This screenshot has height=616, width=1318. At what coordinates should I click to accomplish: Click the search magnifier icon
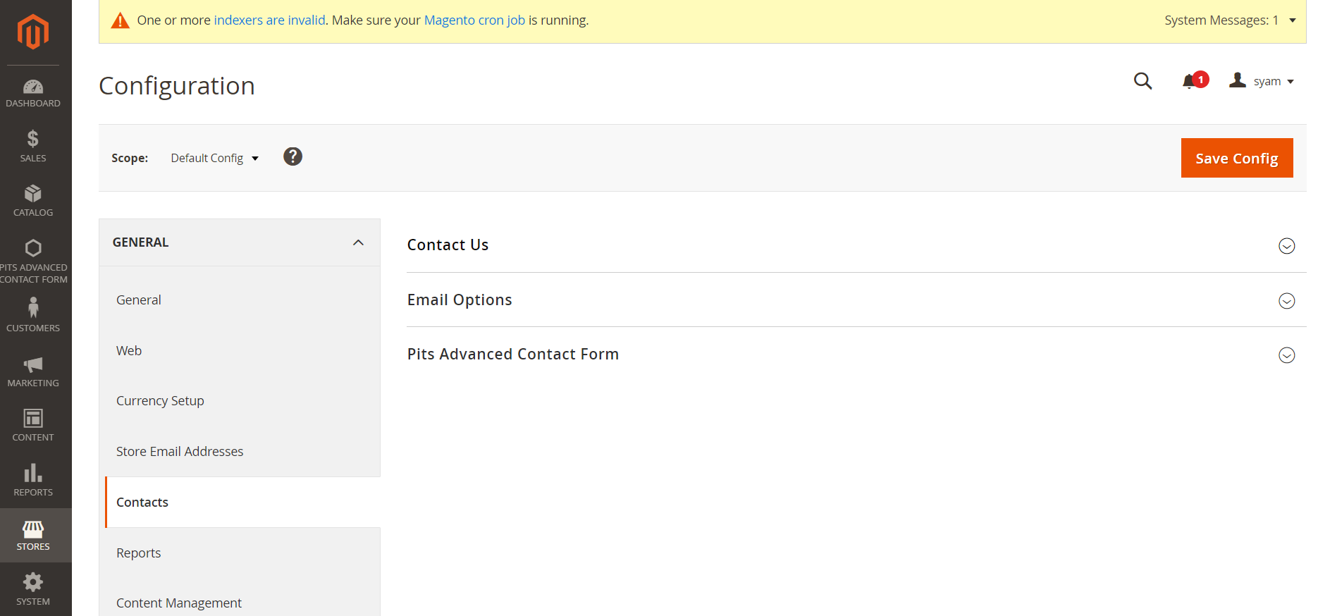(x=1143, y=82)
